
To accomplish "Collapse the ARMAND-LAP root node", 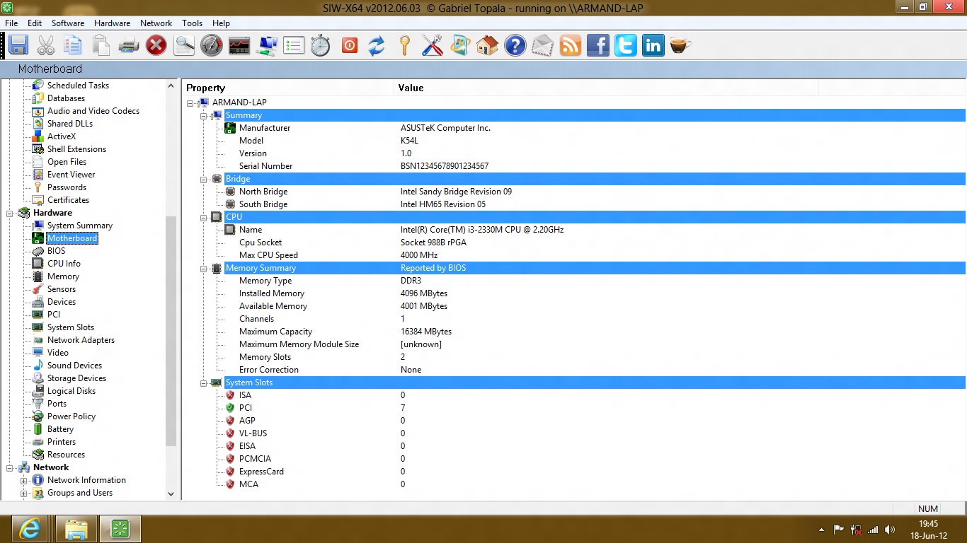I will 190,103.
